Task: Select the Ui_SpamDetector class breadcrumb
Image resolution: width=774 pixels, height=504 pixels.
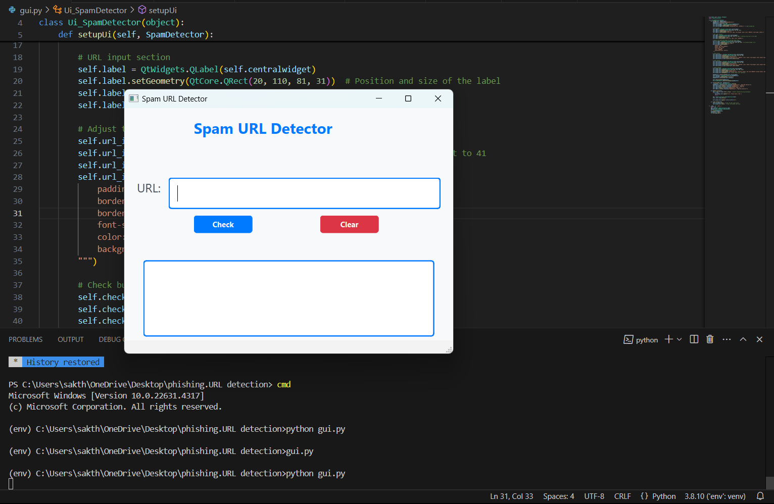Action: tap(95, 10)
